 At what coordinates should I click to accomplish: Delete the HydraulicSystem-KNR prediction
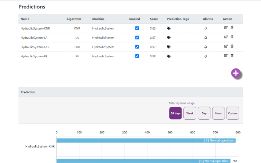232,27
